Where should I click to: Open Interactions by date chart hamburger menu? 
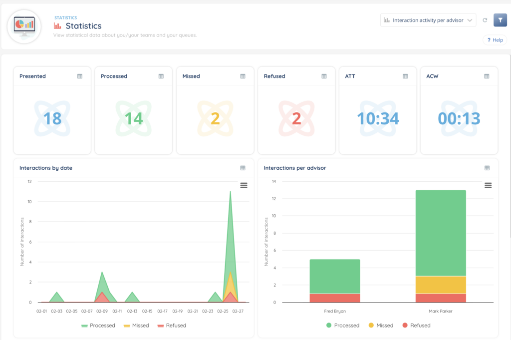[244, 185]
